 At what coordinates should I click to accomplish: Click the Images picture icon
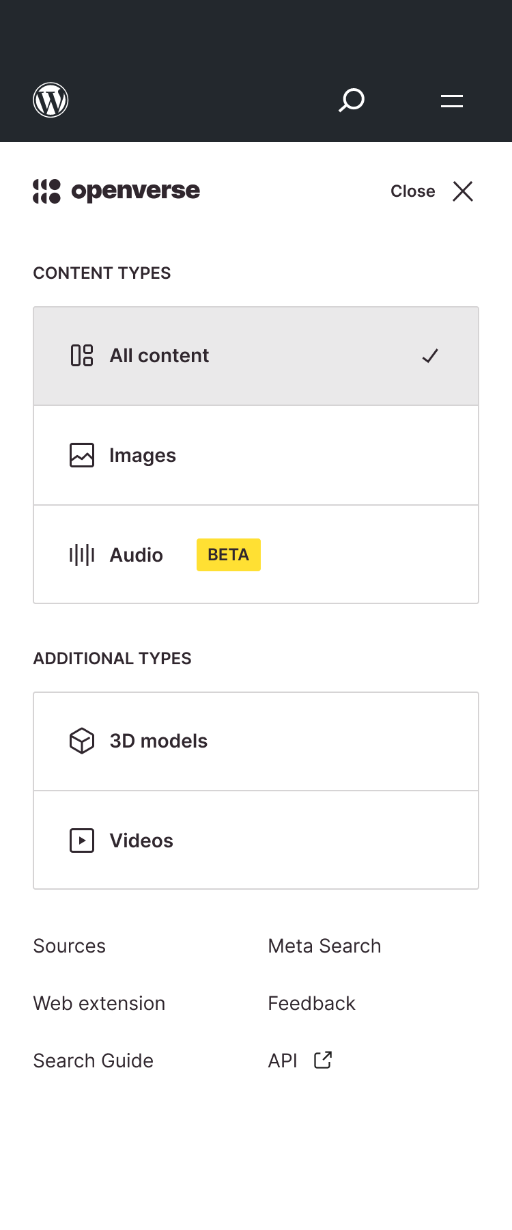pos(81,454)
